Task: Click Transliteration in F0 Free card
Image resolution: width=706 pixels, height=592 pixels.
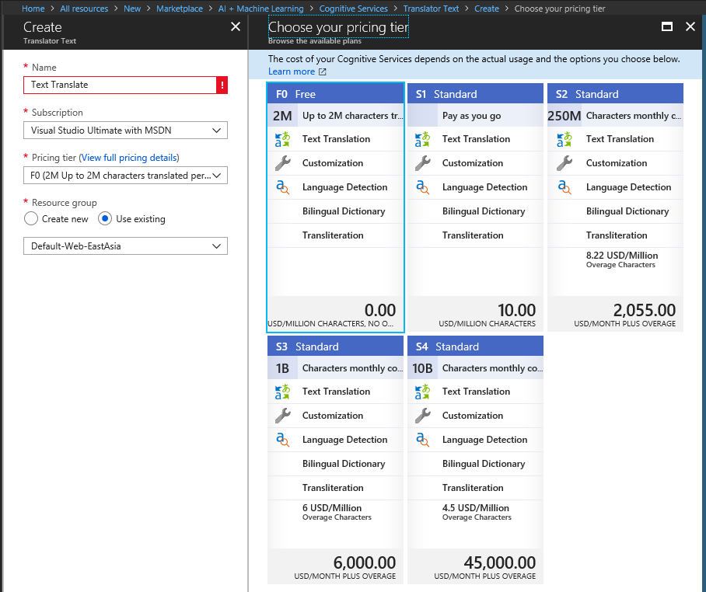Action: [333, 235]
